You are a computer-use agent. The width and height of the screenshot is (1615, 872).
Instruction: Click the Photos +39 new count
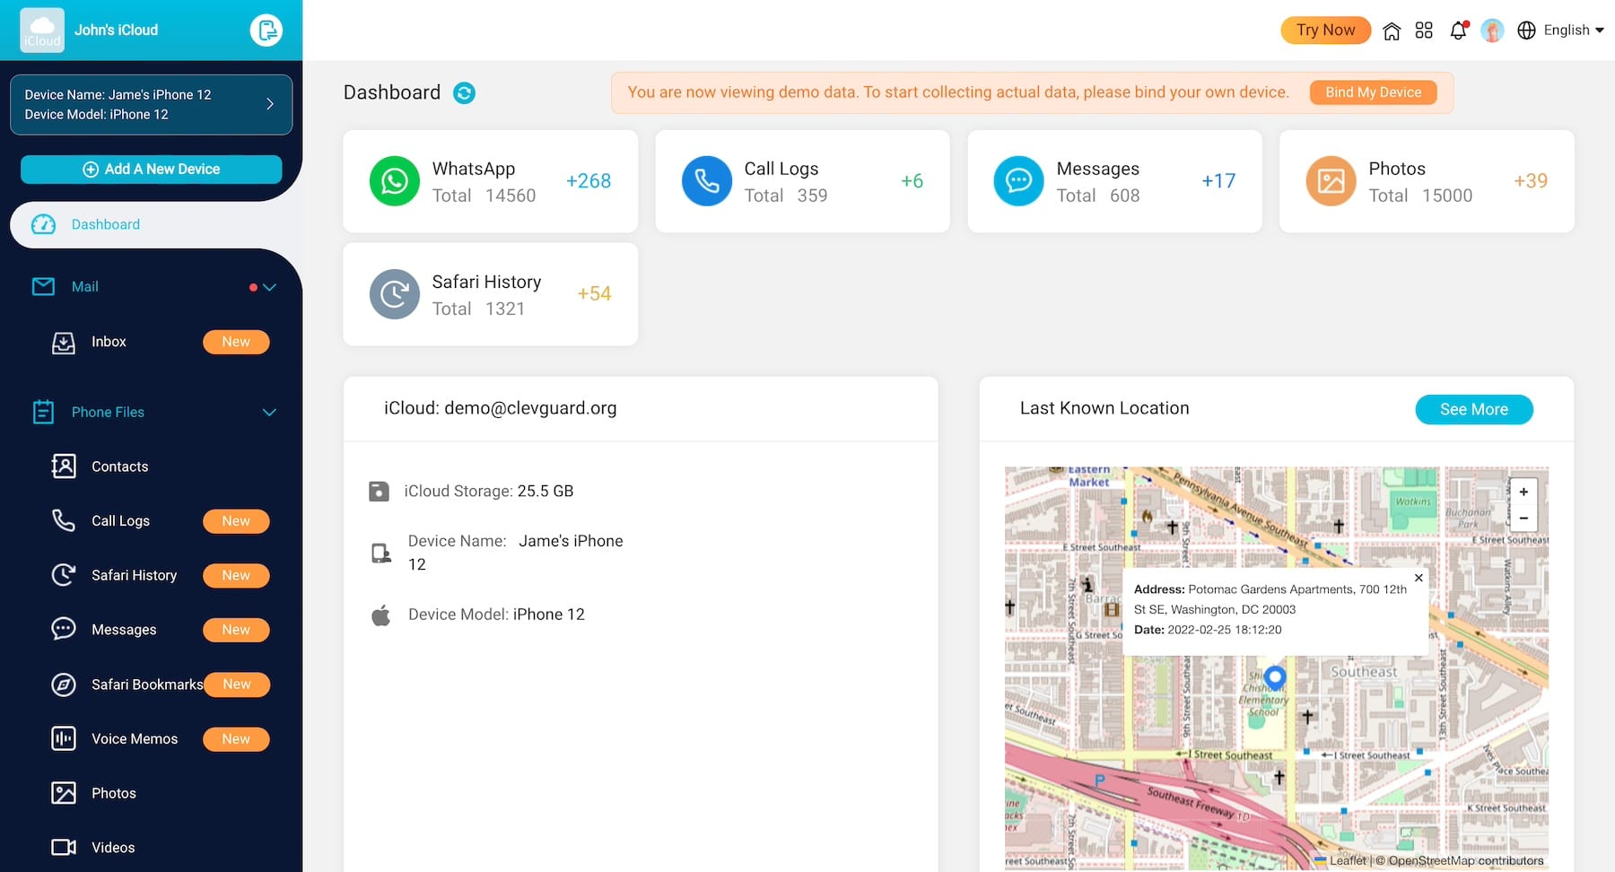1531,181
